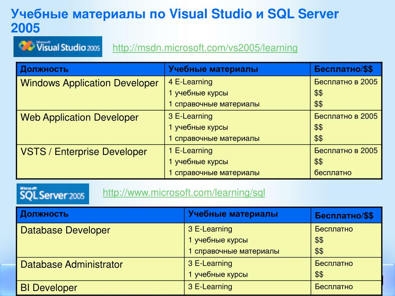Click '1 справочные материалы' in VSTS row
395x296 pixels.
[214, 173]
